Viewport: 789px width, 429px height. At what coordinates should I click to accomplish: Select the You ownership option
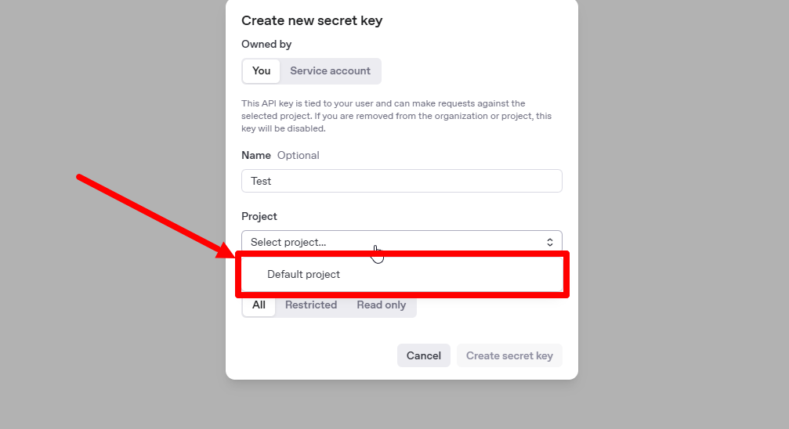pyautogui.click(x=261, y=70)
